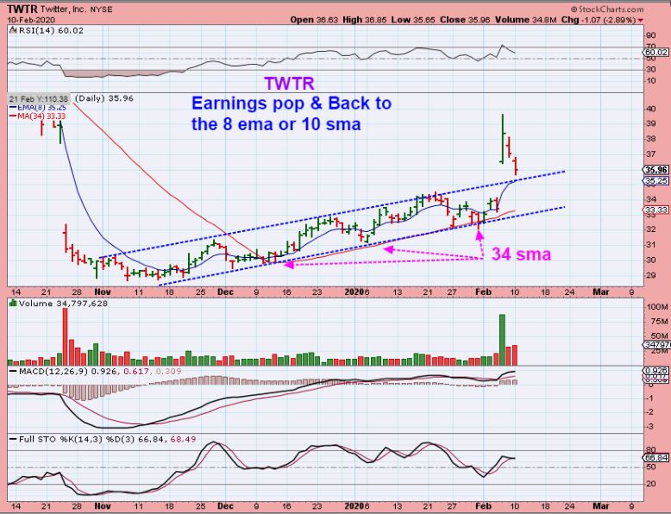Click the NYSE exchange label
The width and height of the screenshot is (671, 514).
(x=101, y=9)
